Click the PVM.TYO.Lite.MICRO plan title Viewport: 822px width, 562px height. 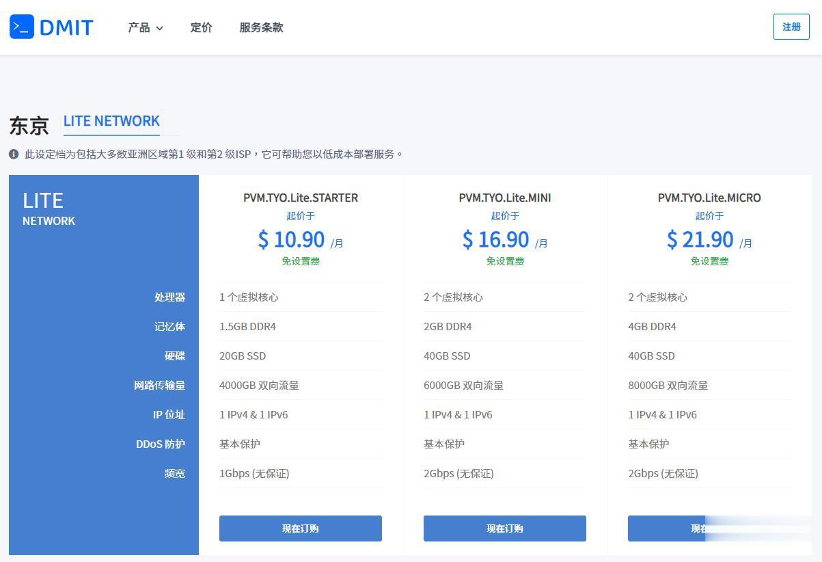[709, 198]
